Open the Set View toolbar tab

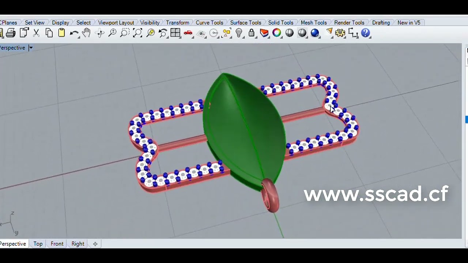(x=35, y=23)
